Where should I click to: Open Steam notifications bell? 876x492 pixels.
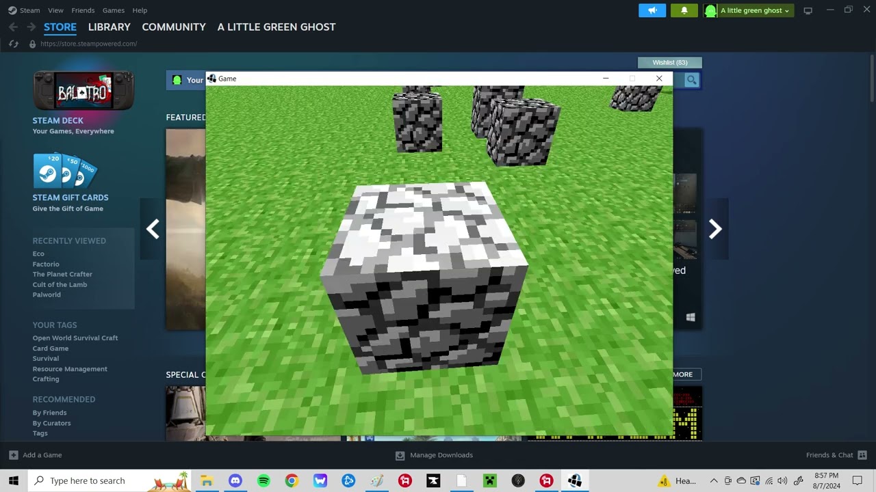pyautogui.click(x=684, y=10)
